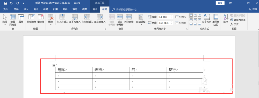Open the 自动调整 autofit dropdown
This screenshot has width=259, height=98.
click(141, 20)
